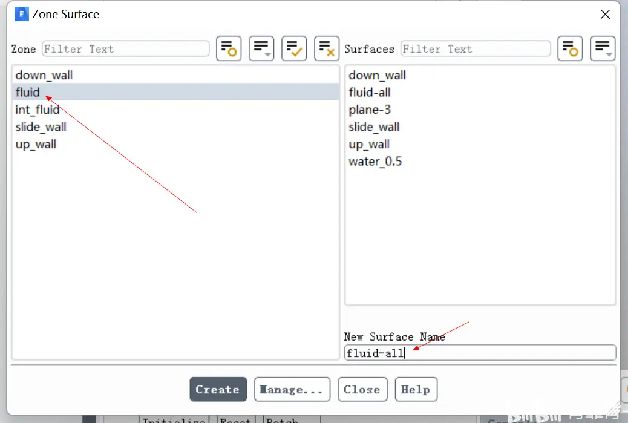
Task: Open the Manage... dialog
Action: (x=292, y=389)
